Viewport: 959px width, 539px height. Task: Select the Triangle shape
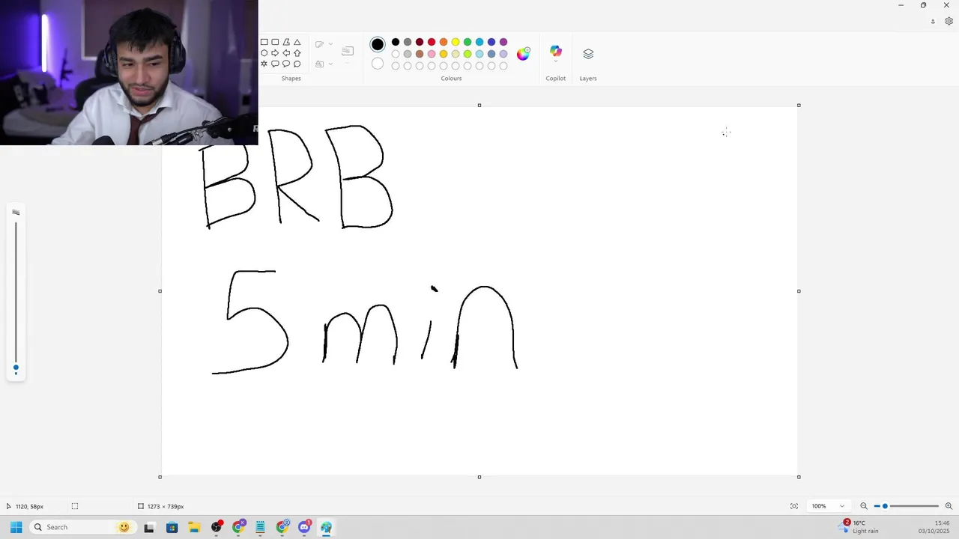point(297,43)
